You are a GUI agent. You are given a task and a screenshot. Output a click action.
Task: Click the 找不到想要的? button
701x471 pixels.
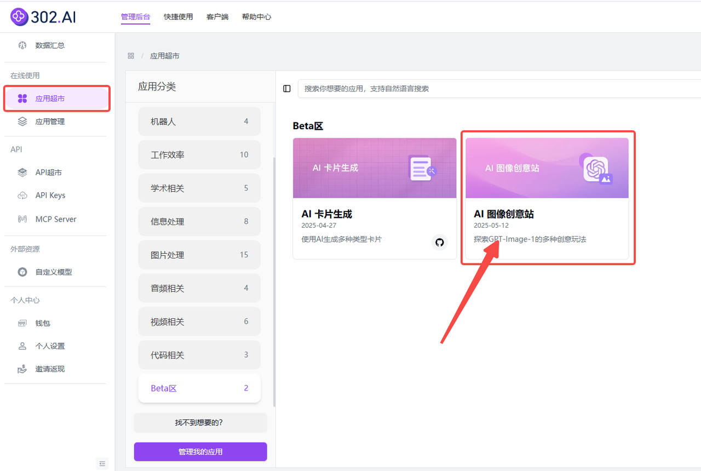tap(200, 423)
